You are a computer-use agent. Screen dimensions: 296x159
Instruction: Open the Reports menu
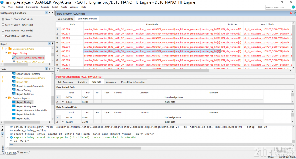pyautogui.click(x=45, y=7)
